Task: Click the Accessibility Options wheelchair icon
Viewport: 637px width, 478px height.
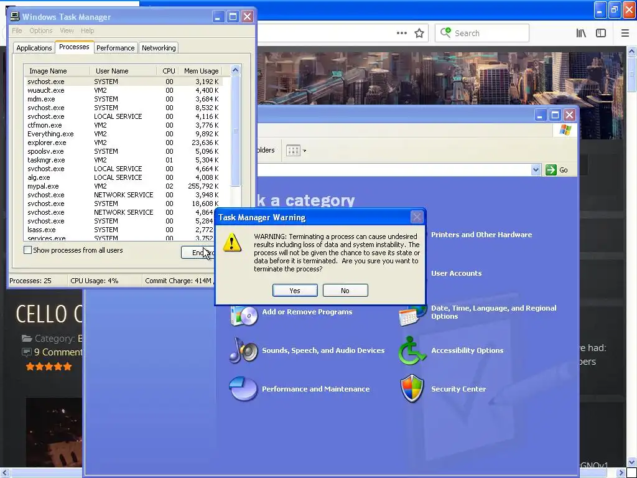Action: pos(412,350)
